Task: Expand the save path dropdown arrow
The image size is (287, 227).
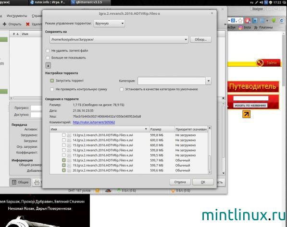Action: (x=186, y=39)
